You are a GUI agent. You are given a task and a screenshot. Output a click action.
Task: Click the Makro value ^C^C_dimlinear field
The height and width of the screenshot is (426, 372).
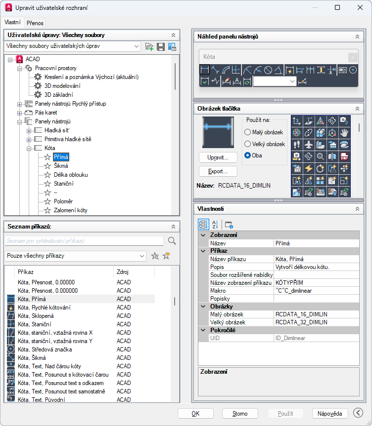click(x=317, y=291)
